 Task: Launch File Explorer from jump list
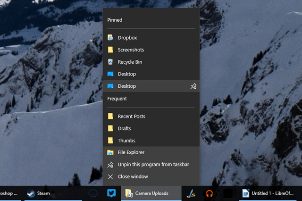[151, 152]
